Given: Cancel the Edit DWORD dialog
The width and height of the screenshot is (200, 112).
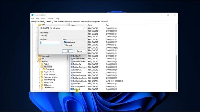Looking at the screenshot, I should pos(80,51).
